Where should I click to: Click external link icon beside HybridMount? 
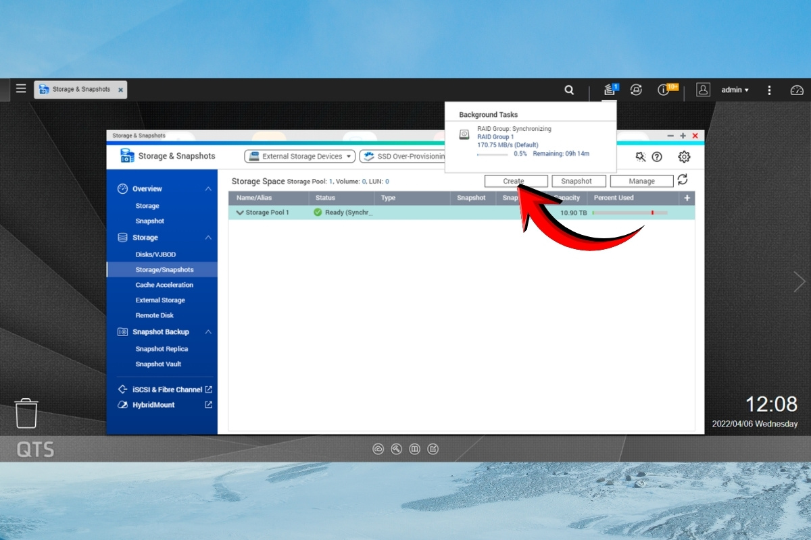coord(209,405)
